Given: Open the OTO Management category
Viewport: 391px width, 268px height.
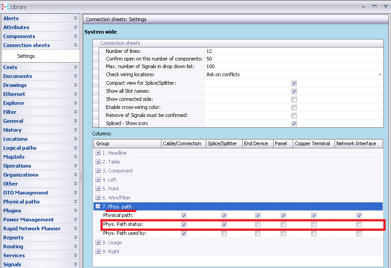Looking at the screenshot, I should [40, 193].
